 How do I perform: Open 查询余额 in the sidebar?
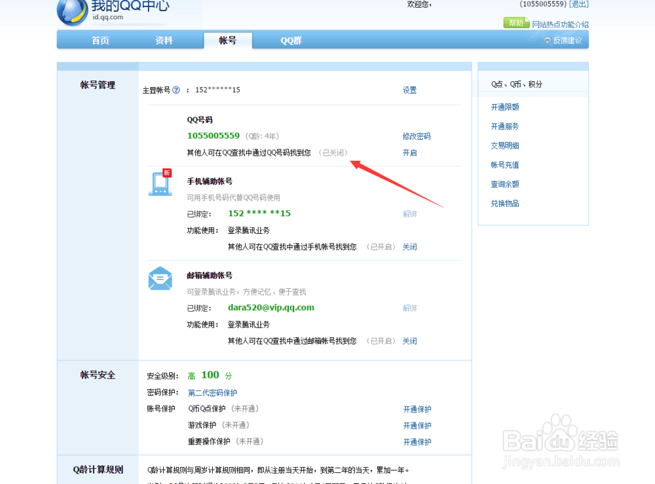click(x=504, y=184)
